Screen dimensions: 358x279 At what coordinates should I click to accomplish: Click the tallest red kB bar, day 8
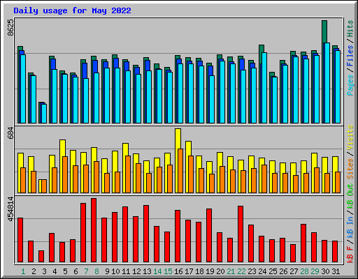pos(94,230)
